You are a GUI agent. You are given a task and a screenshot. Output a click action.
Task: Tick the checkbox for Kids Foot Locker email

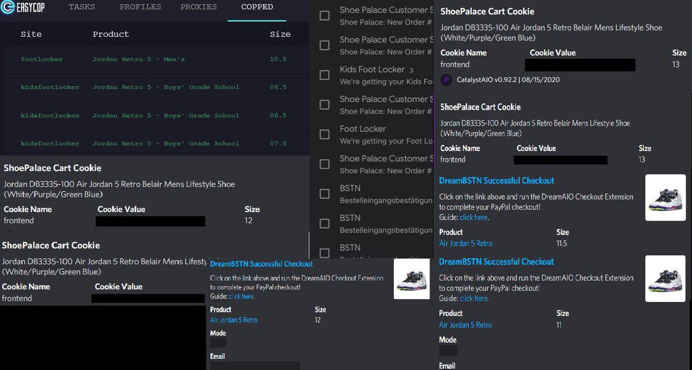point(325,75)
